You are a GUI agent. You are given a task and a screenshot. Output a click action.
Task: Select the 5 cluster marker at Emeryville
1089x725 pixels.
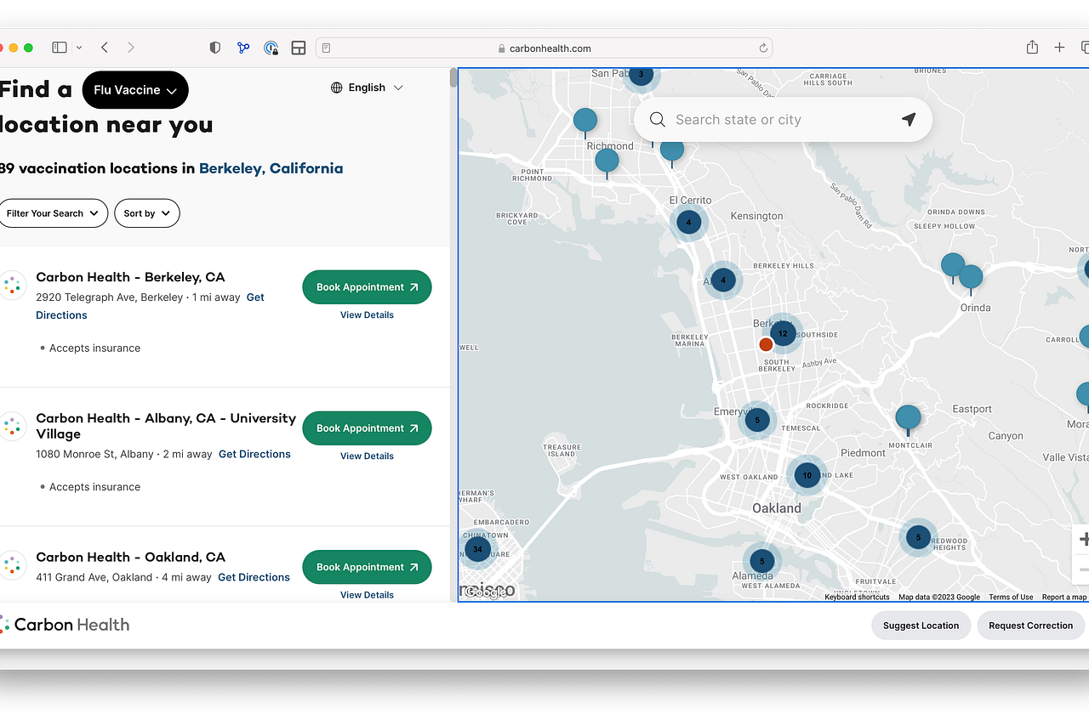(x=757, y=420)
